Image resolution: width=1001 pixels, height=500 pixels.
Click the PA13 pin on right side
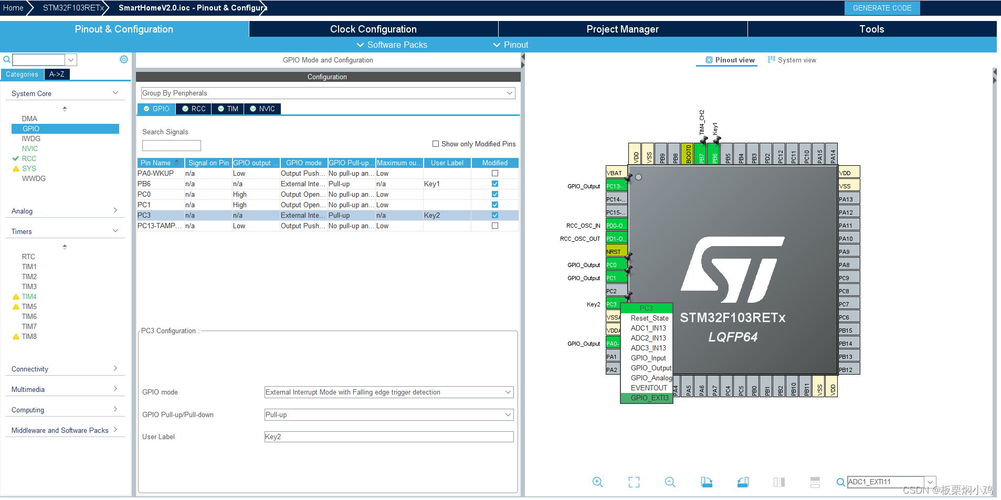(x=849, y=199)
